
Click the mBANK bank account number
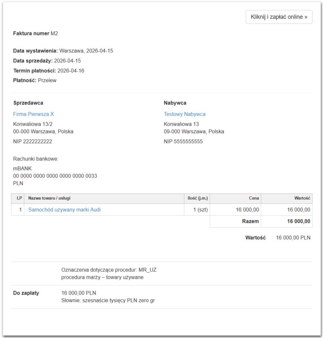55,176
